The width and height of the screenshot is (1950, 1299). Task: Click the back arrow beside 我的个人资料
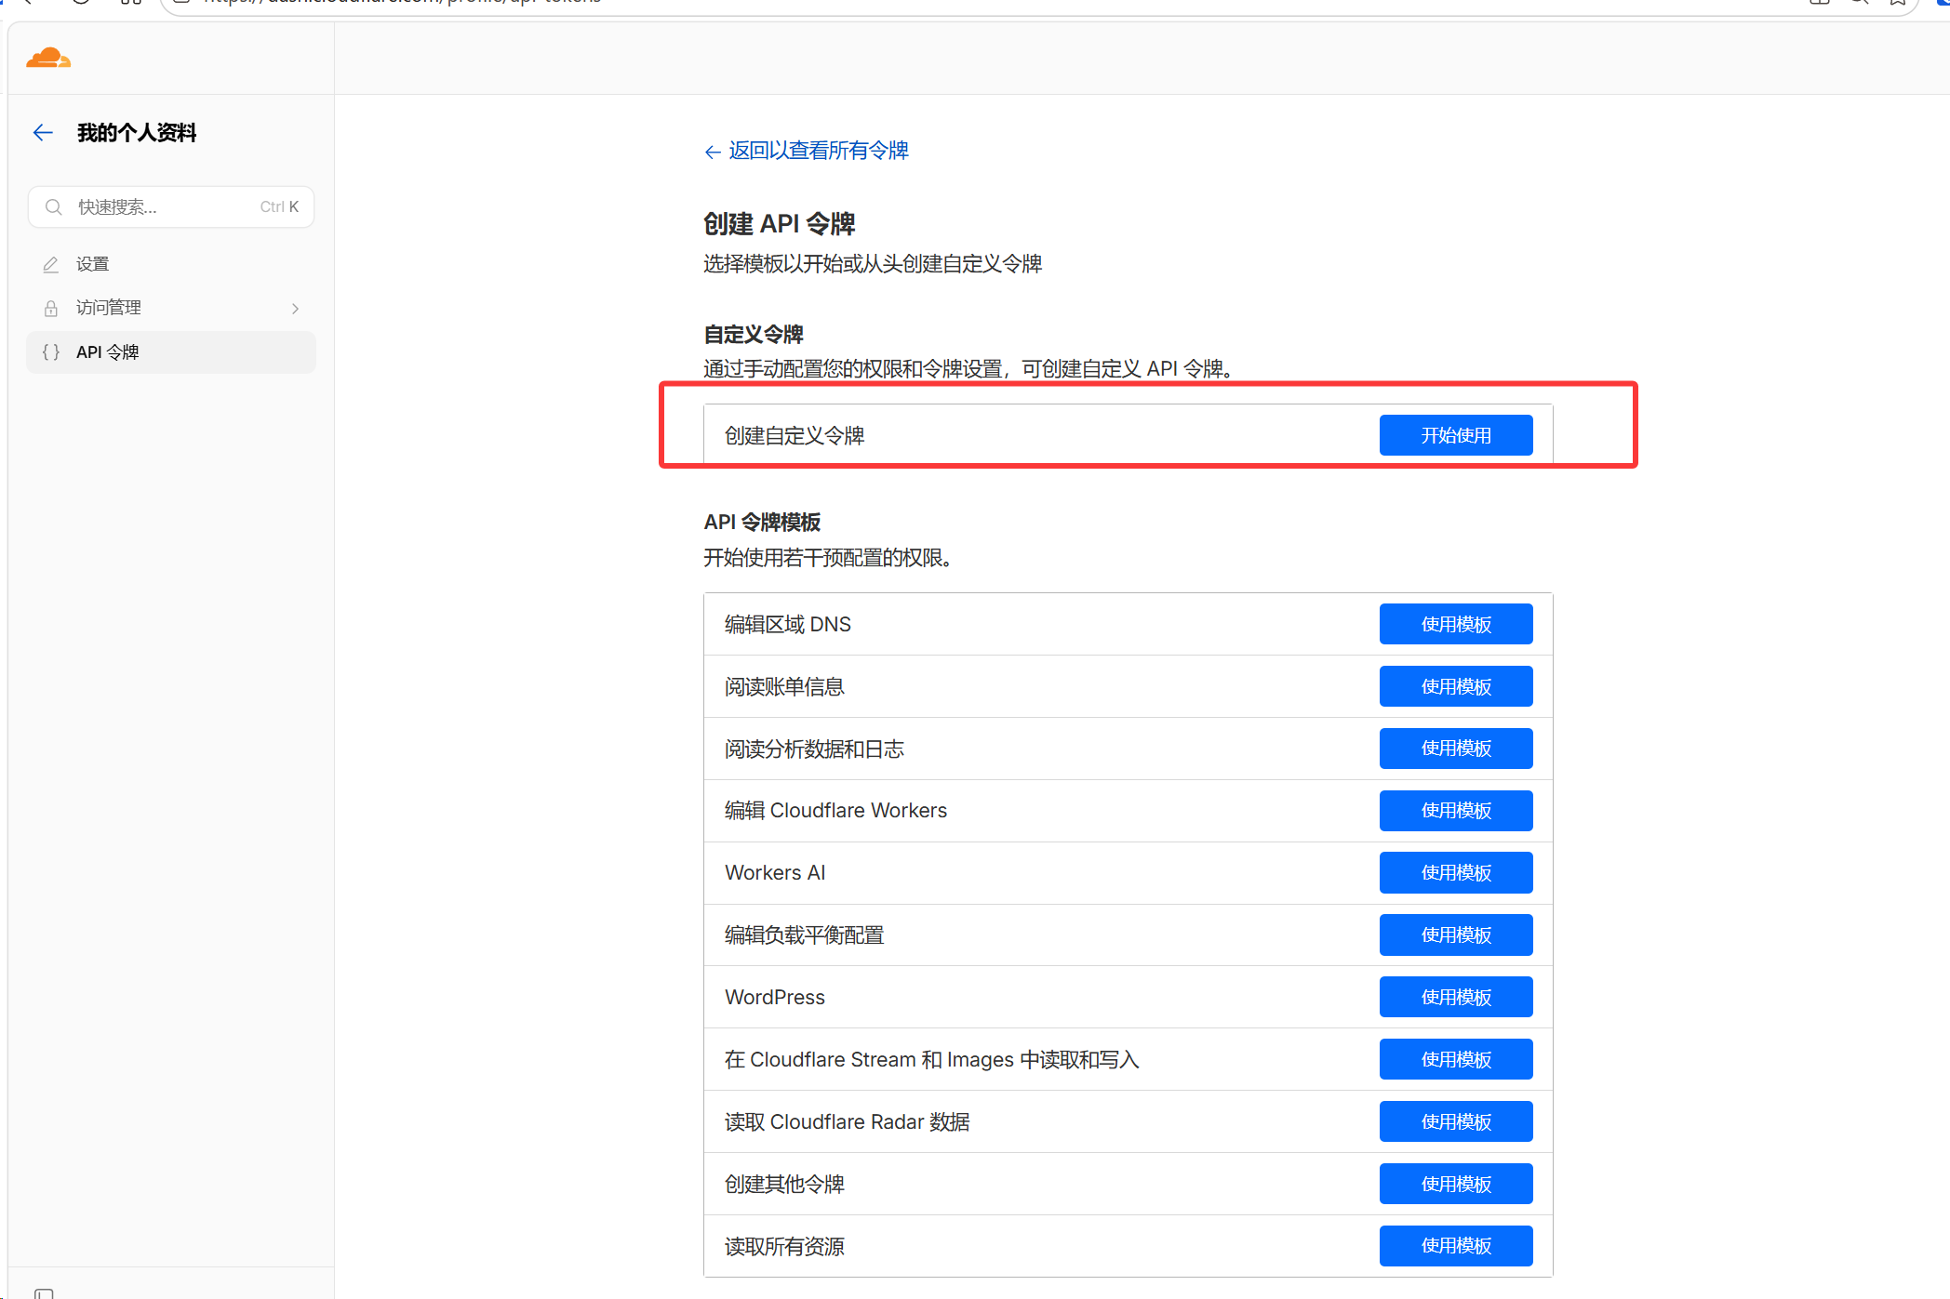point(43,133)
